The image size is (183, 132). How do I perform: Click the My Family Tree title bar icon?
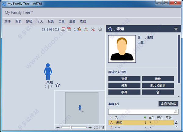pyautogui.click(x=4, y=4)
